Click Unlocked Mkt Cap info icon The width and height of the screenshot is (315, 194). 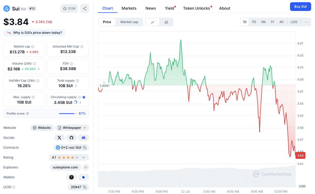[x=82, y=47]
